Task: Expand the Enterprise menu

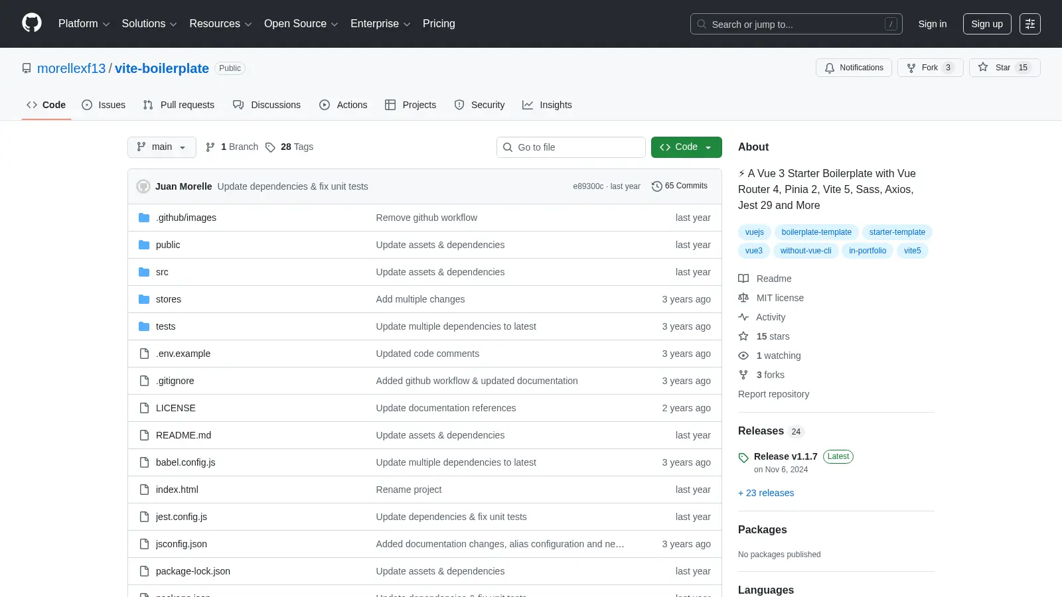Action: (380, 24)
